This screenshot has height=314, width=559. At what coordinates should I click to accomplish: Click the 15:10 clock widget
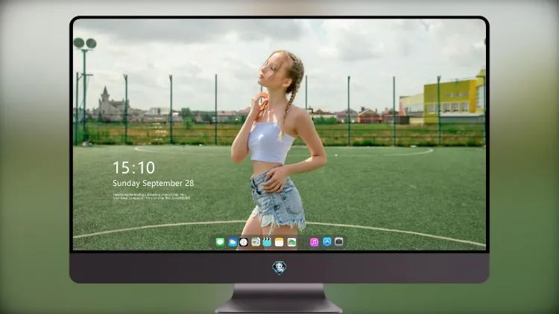(133, 167)
